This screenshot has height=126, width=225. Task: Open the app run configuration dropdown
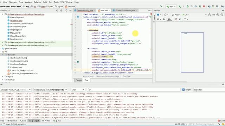(x=171, y=6)
